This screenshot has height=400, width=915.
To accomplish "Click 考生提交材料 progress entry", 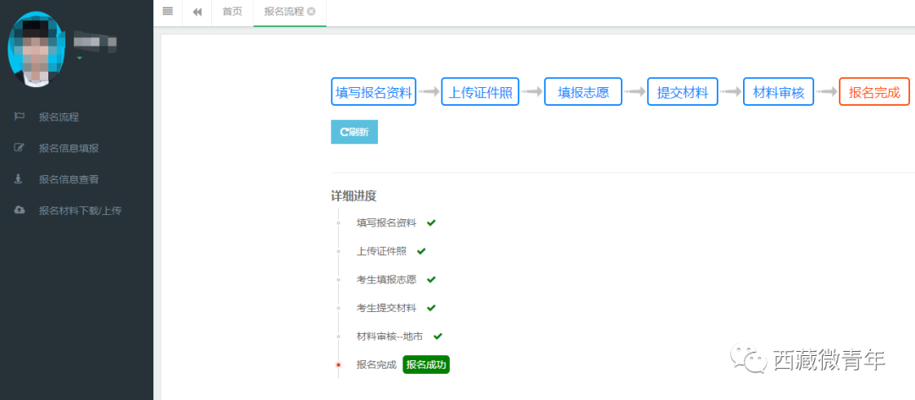I will coord(386,308).
